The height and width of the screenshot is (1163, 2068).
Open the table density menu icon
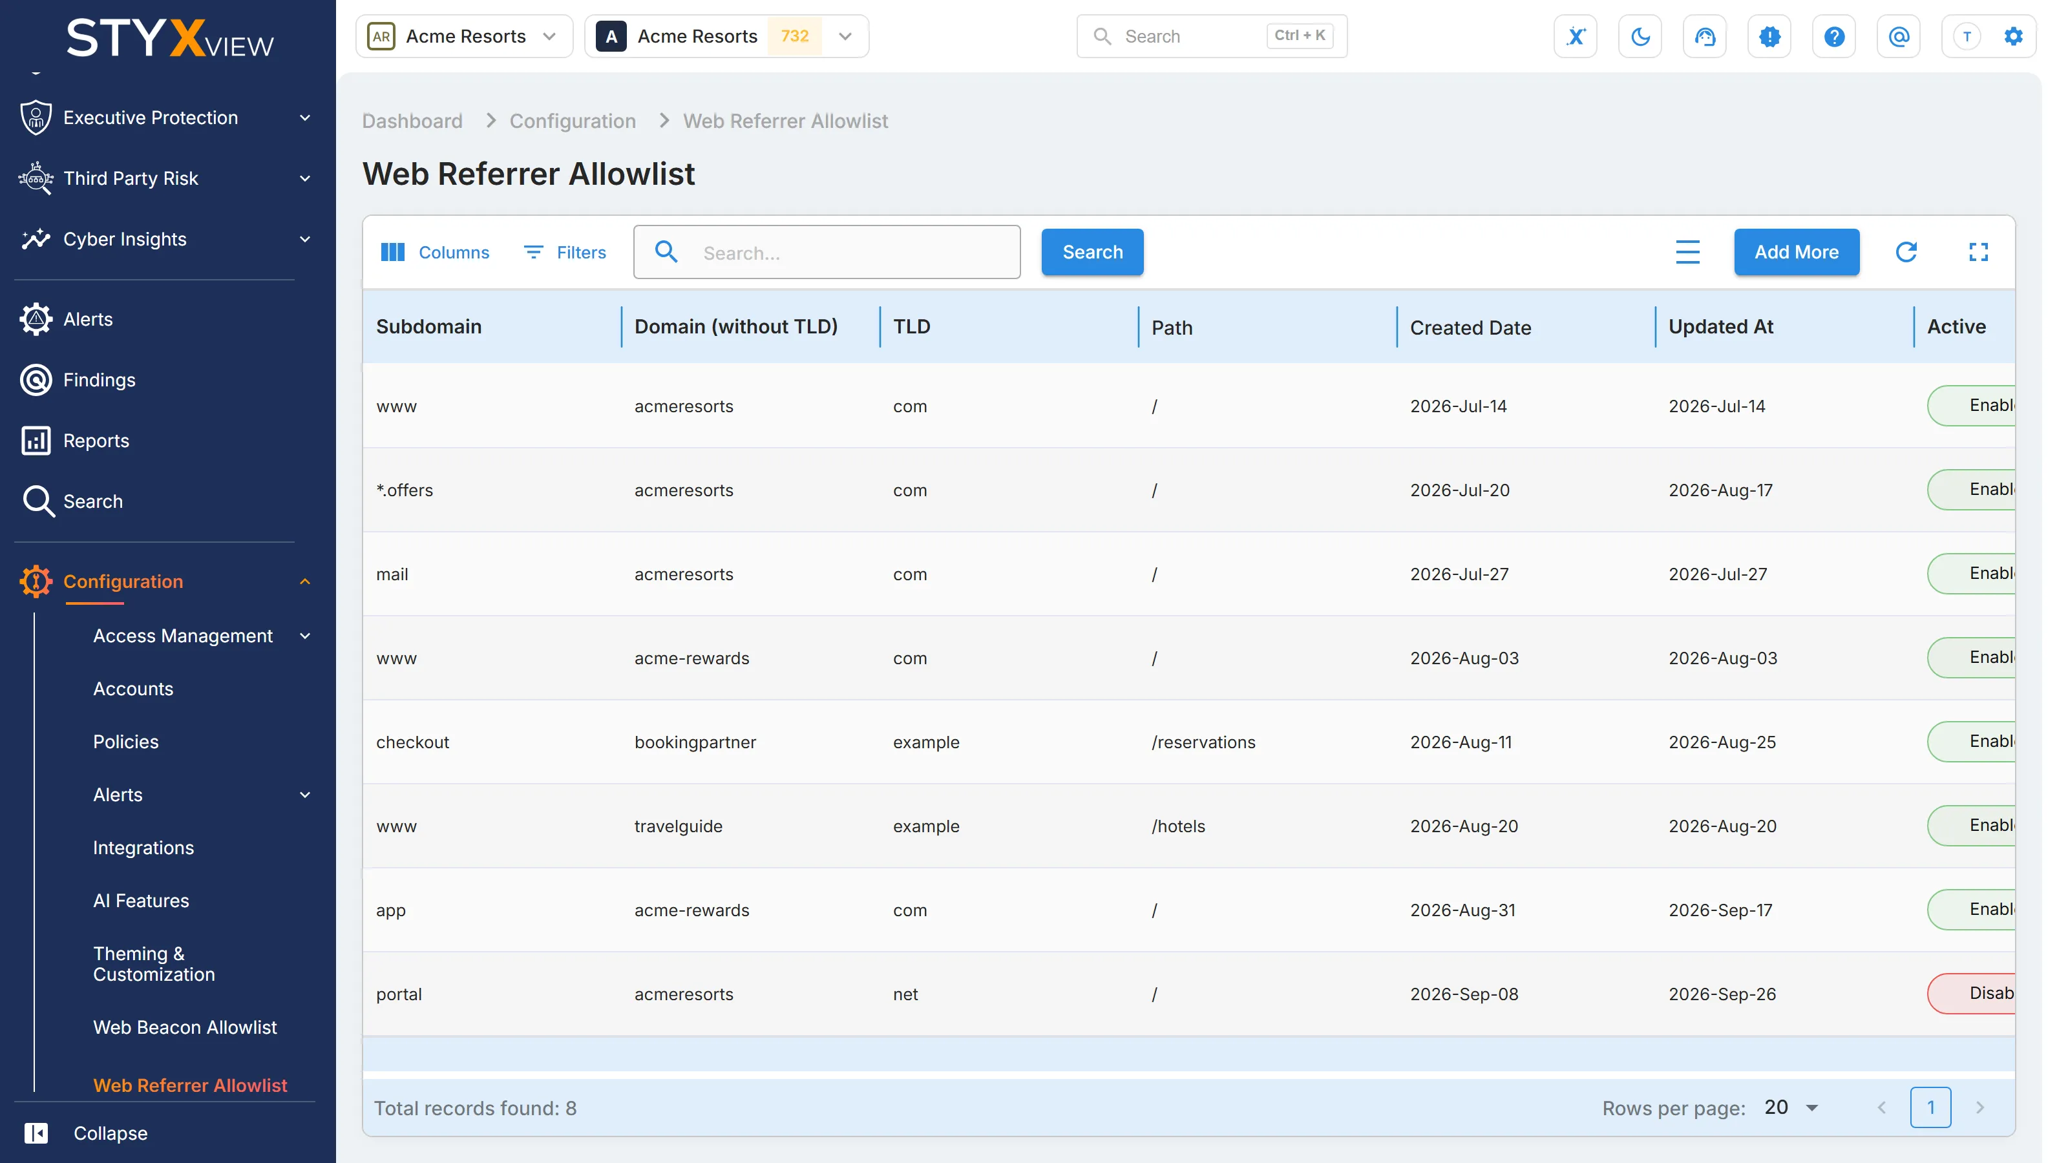pyautogui.click(x=1687, y=252)
